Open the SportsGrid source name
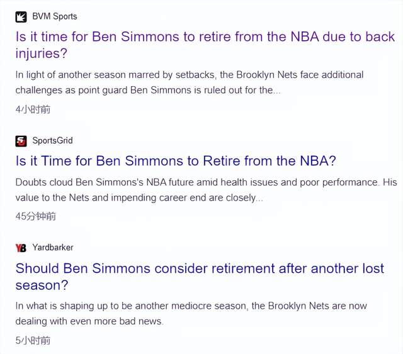The width and height of the screenshot is (403, 354). 52,141
